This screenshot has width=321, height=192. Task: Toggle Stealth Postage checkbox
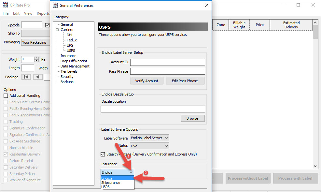[103, 154]
